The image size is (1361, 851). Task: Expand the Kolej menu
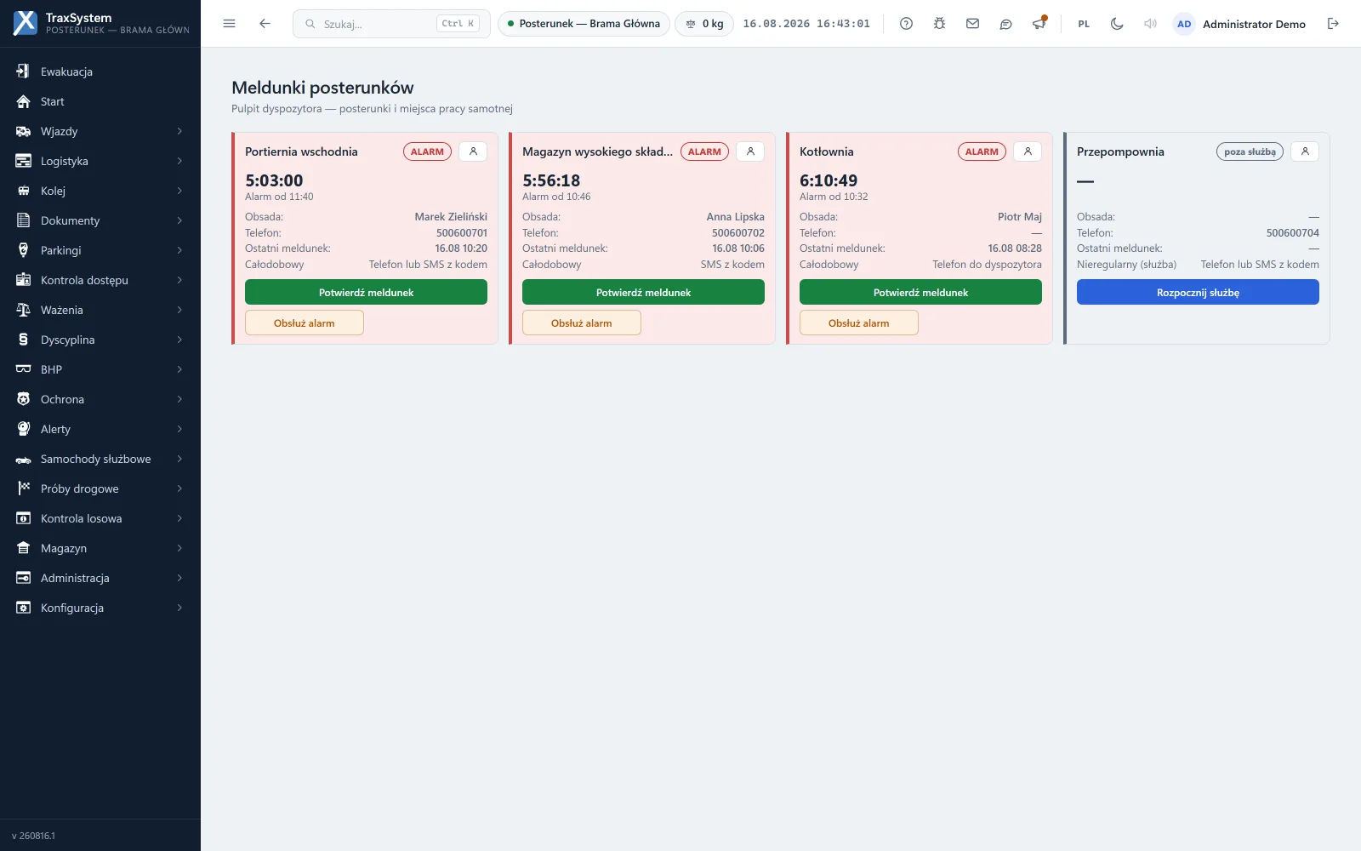[100, 191]
